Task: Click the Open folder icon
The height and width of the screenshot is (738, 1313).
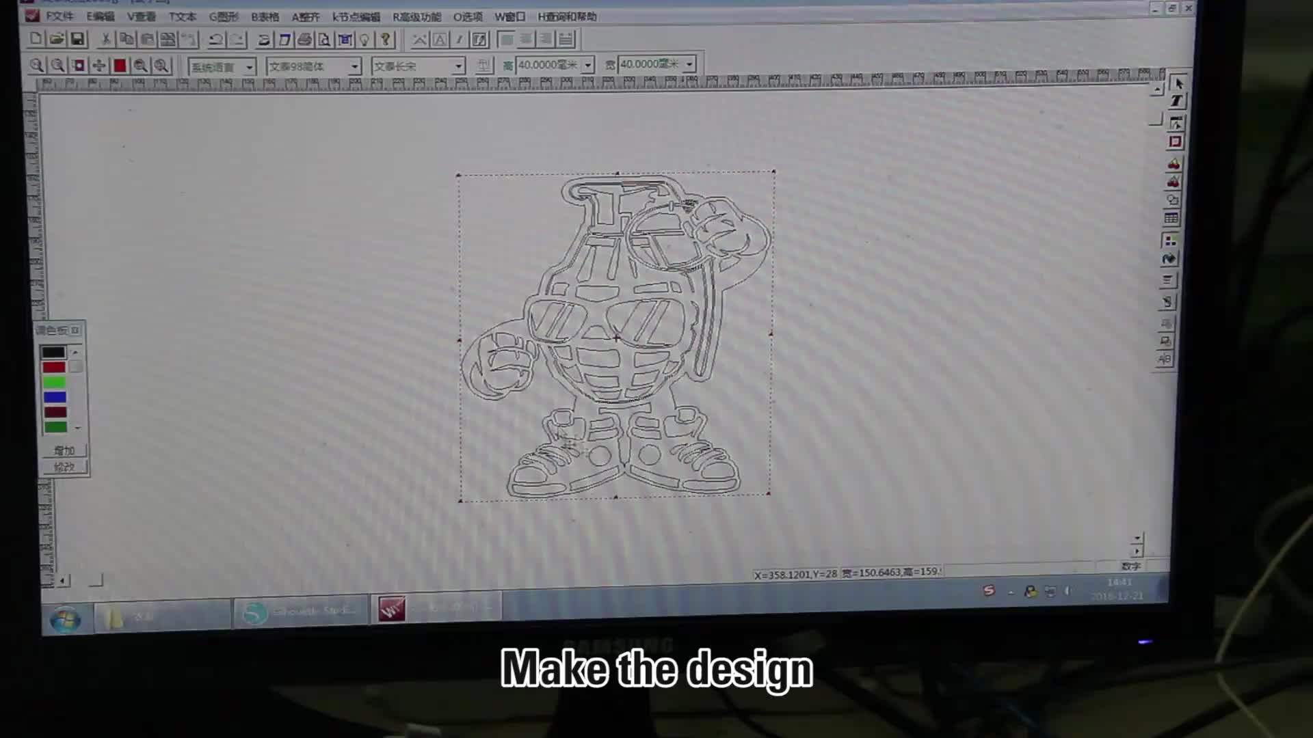Action: tap(57, 40)
